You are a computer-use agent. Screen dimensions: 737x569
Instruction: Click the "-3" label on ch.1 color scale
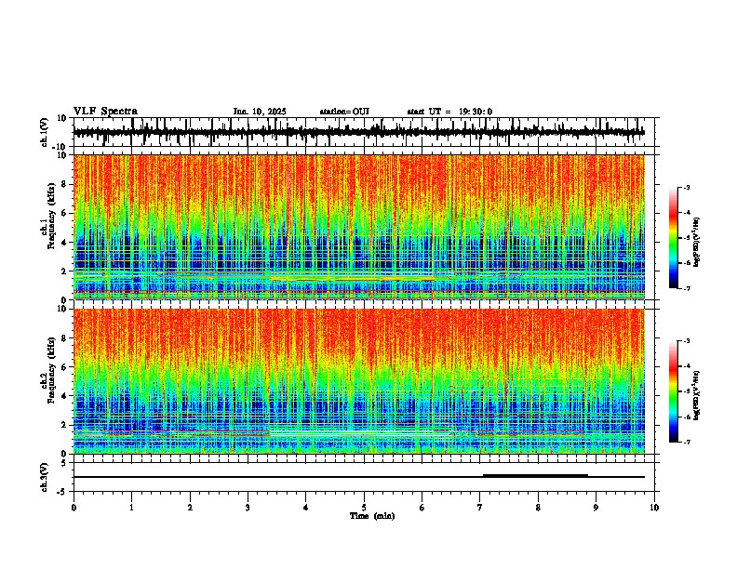click(x=687, y=187)
